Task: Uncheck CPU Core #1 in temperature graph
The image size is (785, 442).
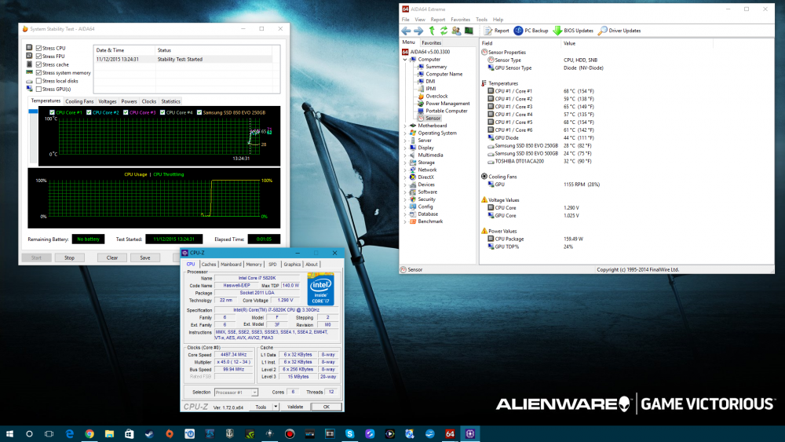Action: [x=52, y=112]
